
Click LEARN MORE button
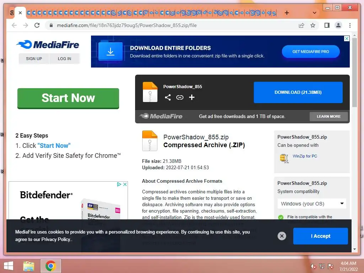(329, 117)
